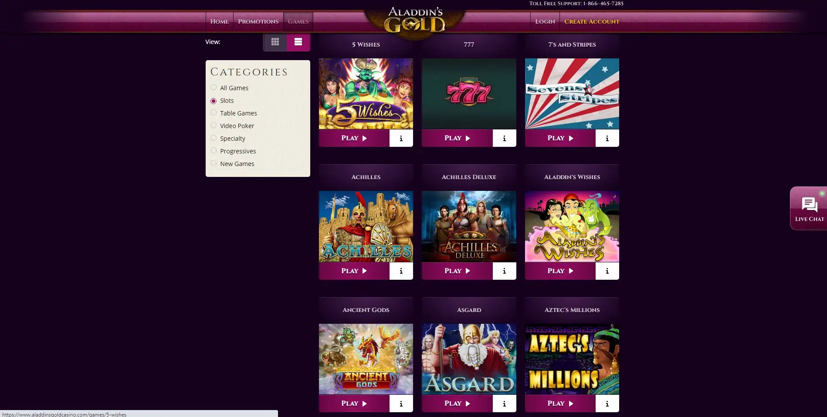This screenshot has width=827, height=417.
Task: Go to the Home menu item
Action: click(219, 21)
